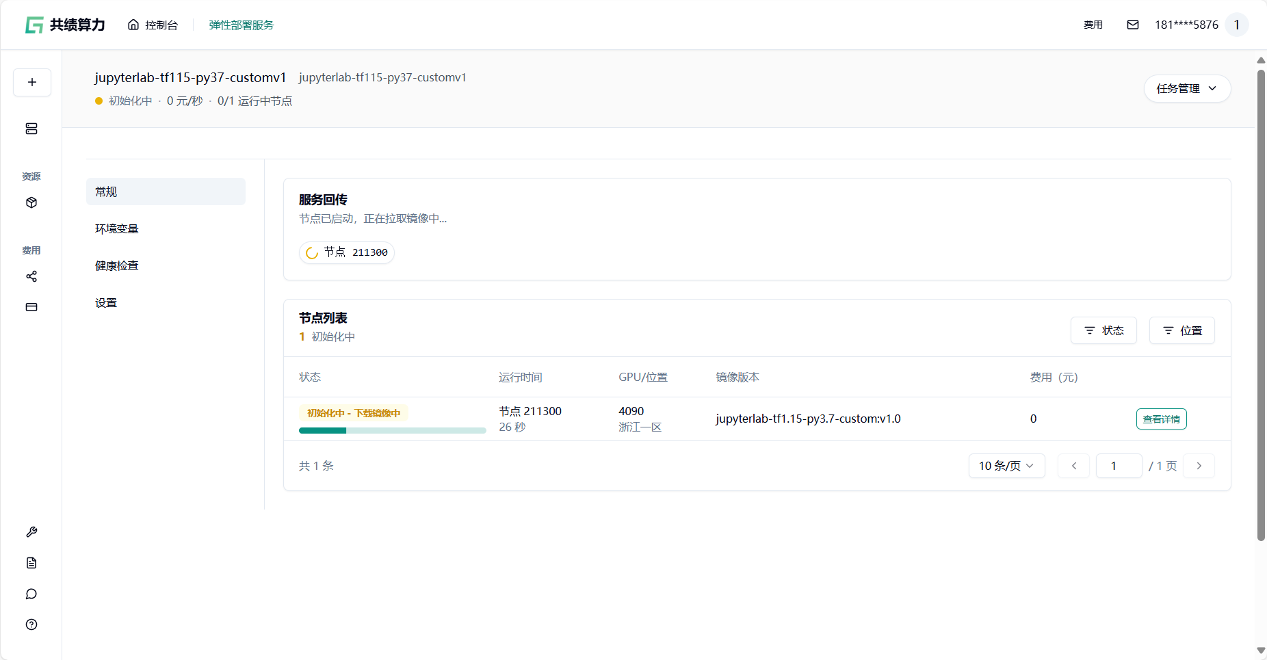Screen dimensions: 1267x660
Task: Switch to the 环境变量 tab
Action: tap(117, 228)
